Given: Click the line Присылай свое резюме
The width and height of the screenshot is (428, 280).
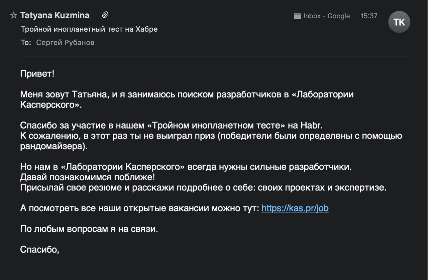Looking at the screenshot, I should click(x=203, y=188).
